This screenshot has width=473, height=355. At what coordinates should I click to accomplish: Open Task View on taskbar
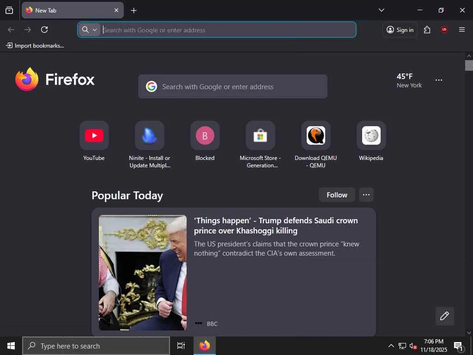(181, 346)
